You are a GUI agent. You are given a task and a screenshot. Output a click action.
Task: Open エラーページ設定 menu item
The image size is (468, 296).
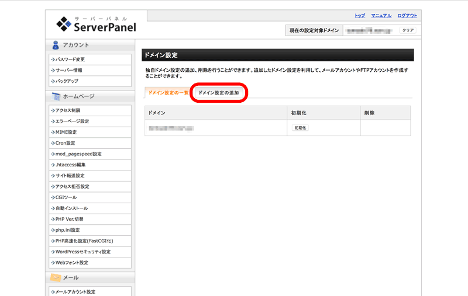90,121
